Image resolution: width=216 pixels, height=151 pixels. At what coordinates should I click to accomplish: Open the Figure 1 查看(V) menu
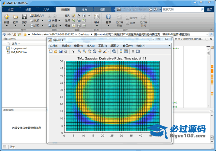tap(78, 46)
